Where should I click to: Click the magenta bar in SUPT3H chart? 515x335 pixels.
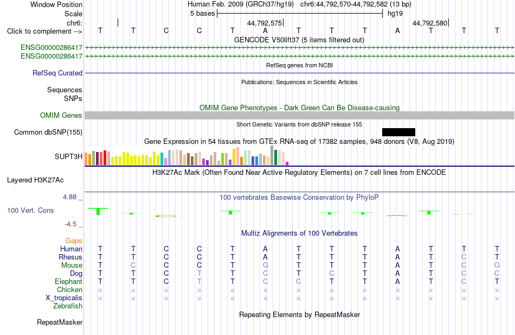tap(287, 163)
